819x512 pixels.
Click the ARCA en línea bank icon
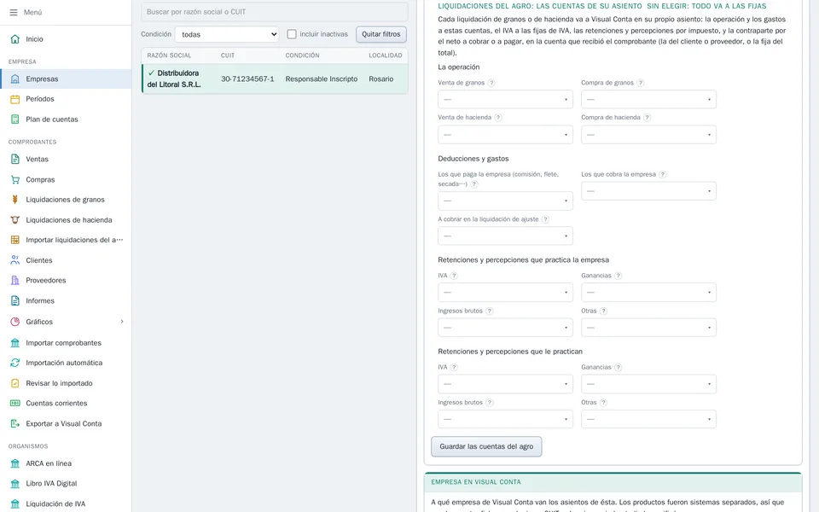[15, 463]
